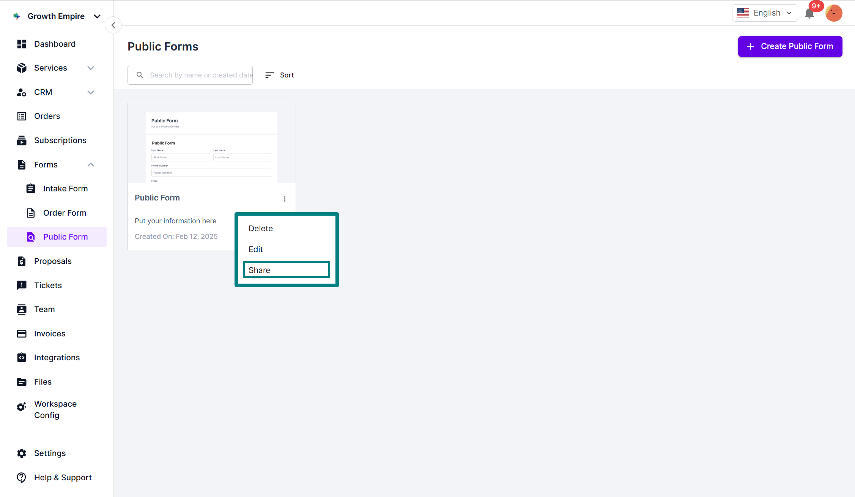Open the Intake Form sidebar link
The image size is (855, 497).
(65, 189)
